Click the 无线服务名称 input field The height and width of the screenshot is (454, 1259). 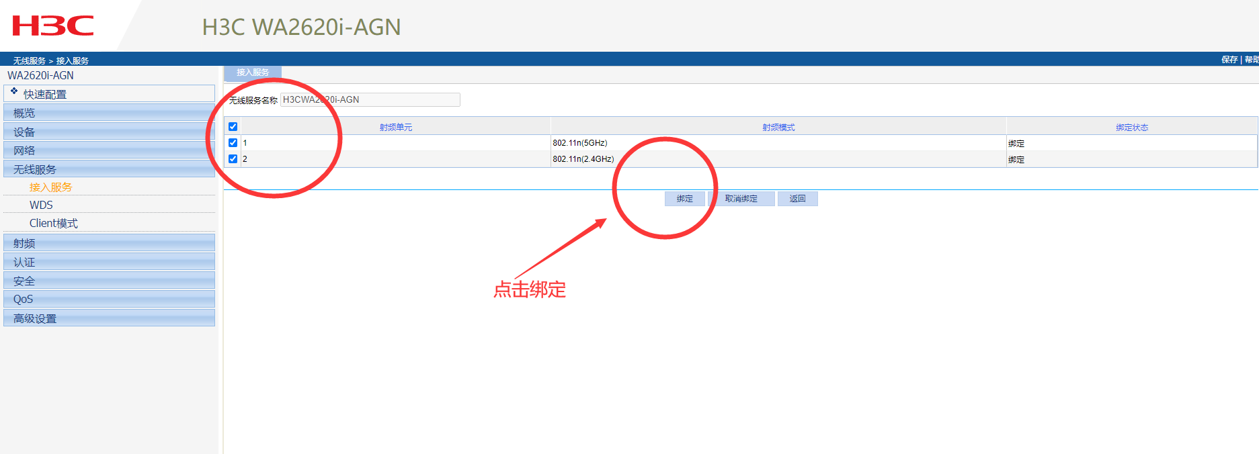pyautogui.click(x=370, y=99)
